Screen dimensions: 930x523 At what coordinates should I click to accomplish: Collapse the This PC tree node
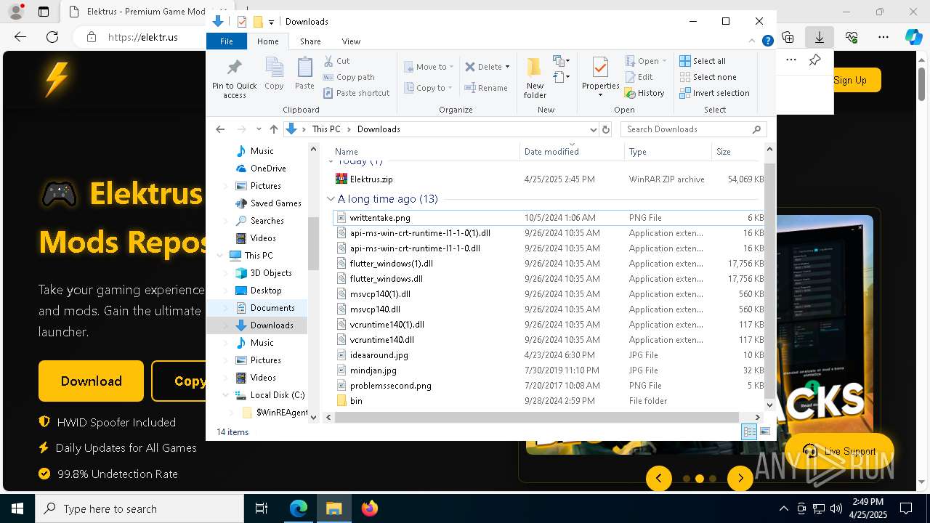(220, 256)
